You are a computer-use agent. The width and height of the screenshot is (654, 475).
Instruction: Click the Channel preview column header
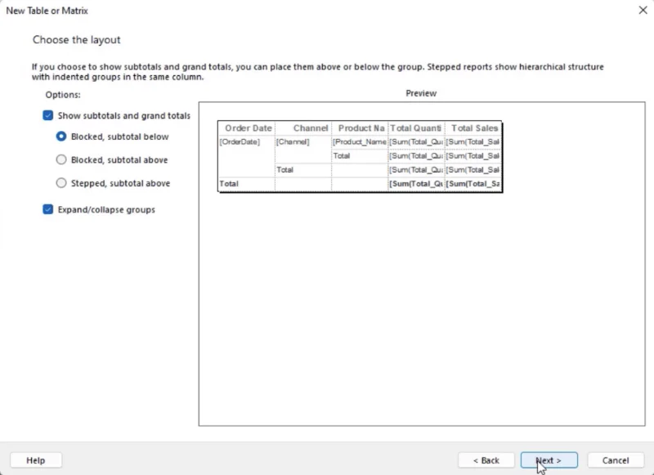[x=303, y=128]
